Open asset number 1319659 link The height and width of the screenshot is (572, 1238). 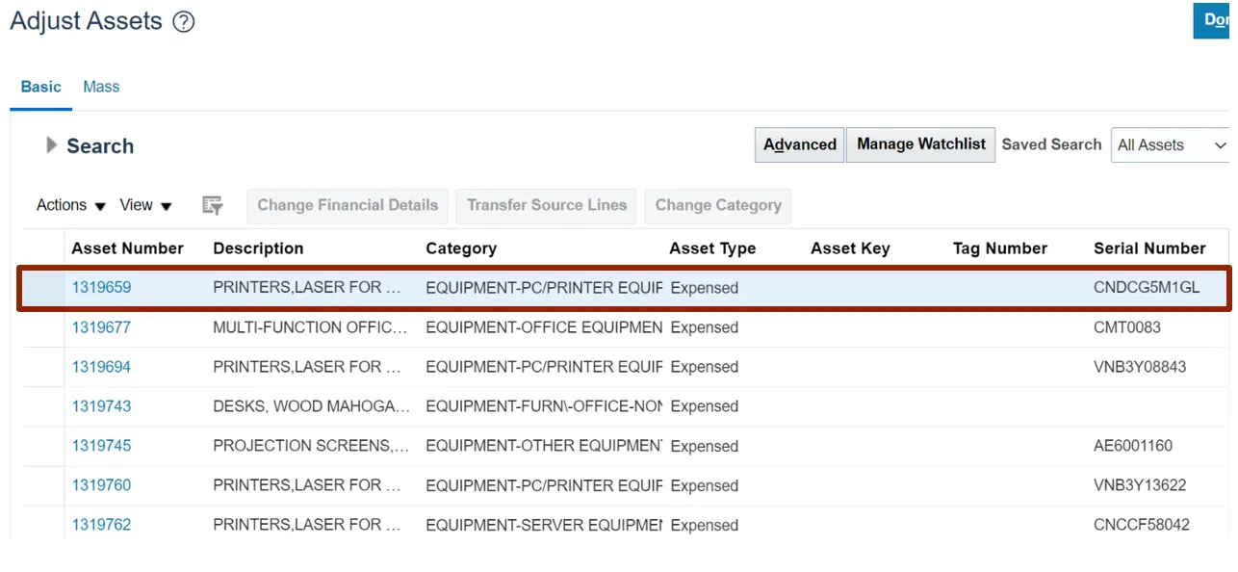101,288
